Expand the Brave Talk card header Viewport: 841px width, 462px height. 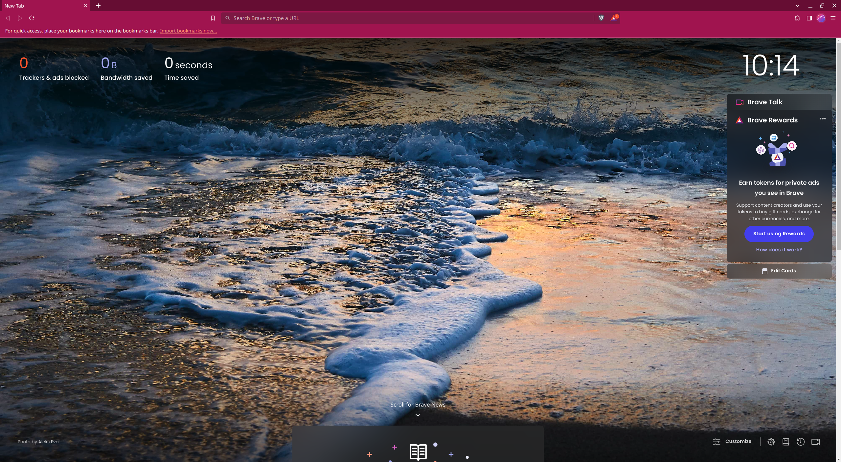765,102
